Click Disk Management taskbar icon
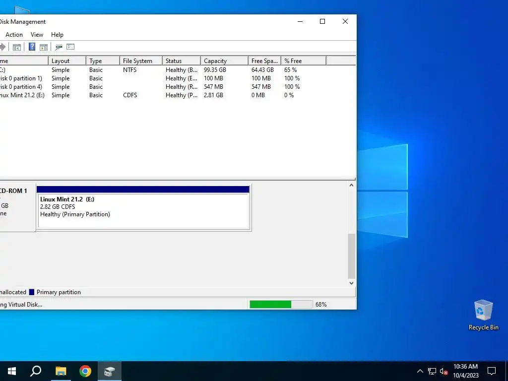This screenshot has width=508, height=381. (x=110, y=371)
